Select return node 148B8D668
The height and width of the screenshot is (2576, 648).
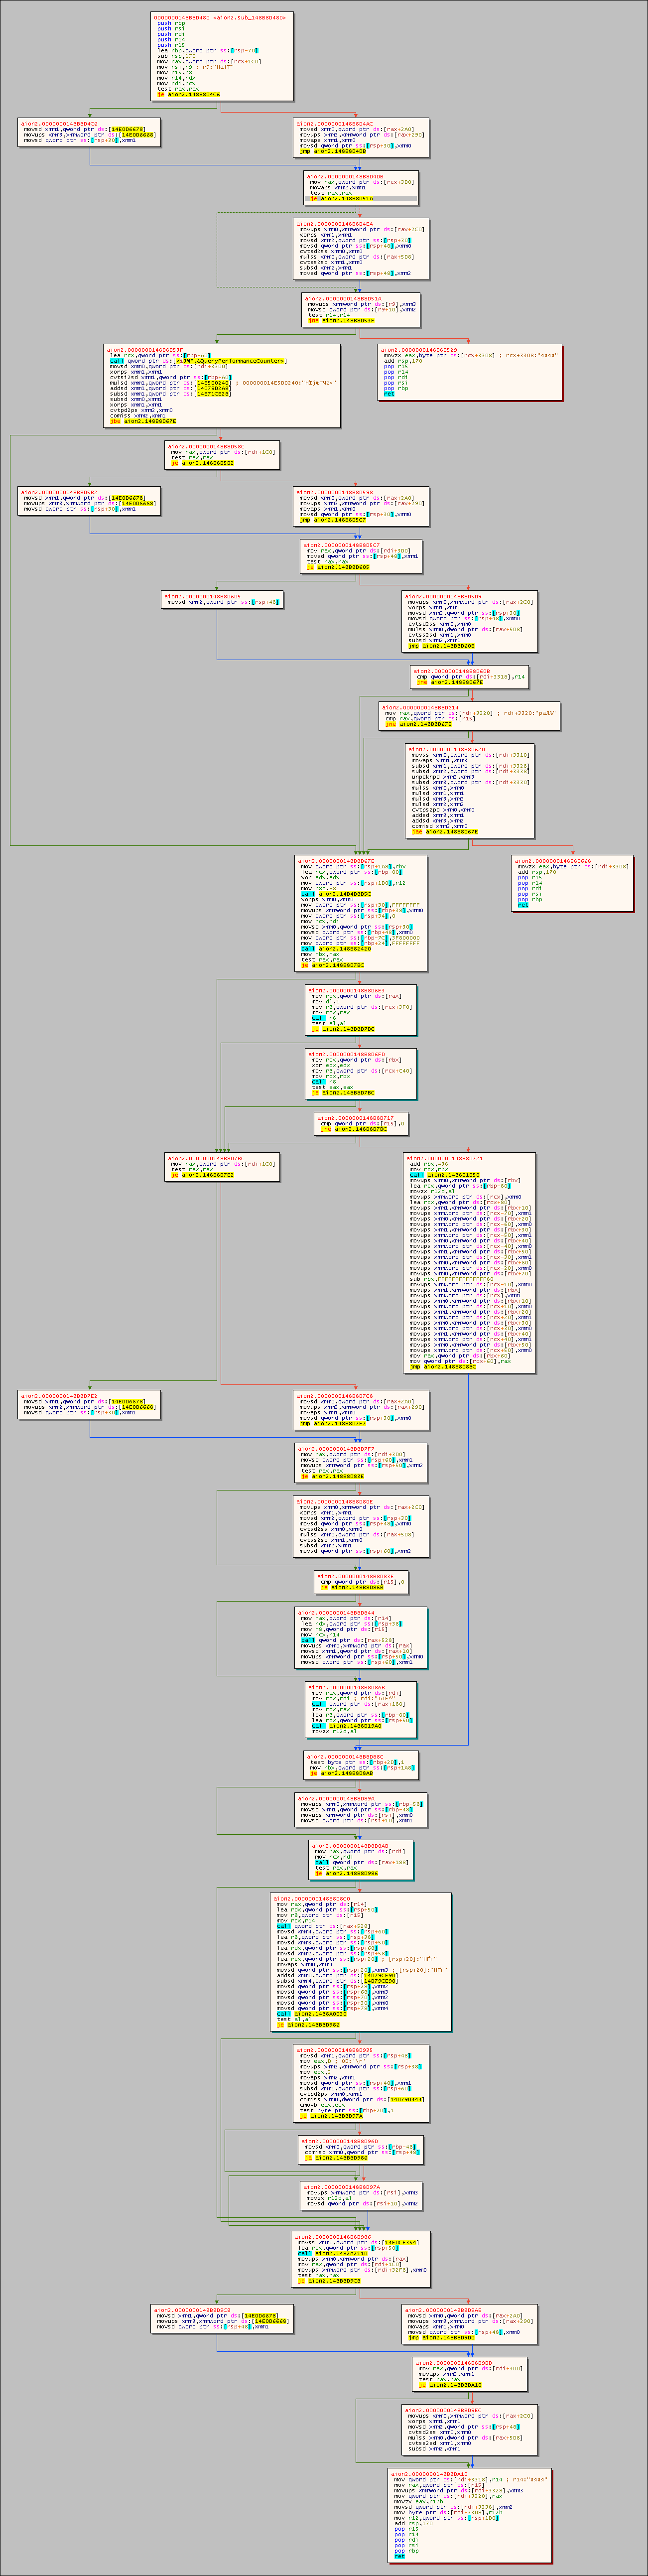[572, 882]
